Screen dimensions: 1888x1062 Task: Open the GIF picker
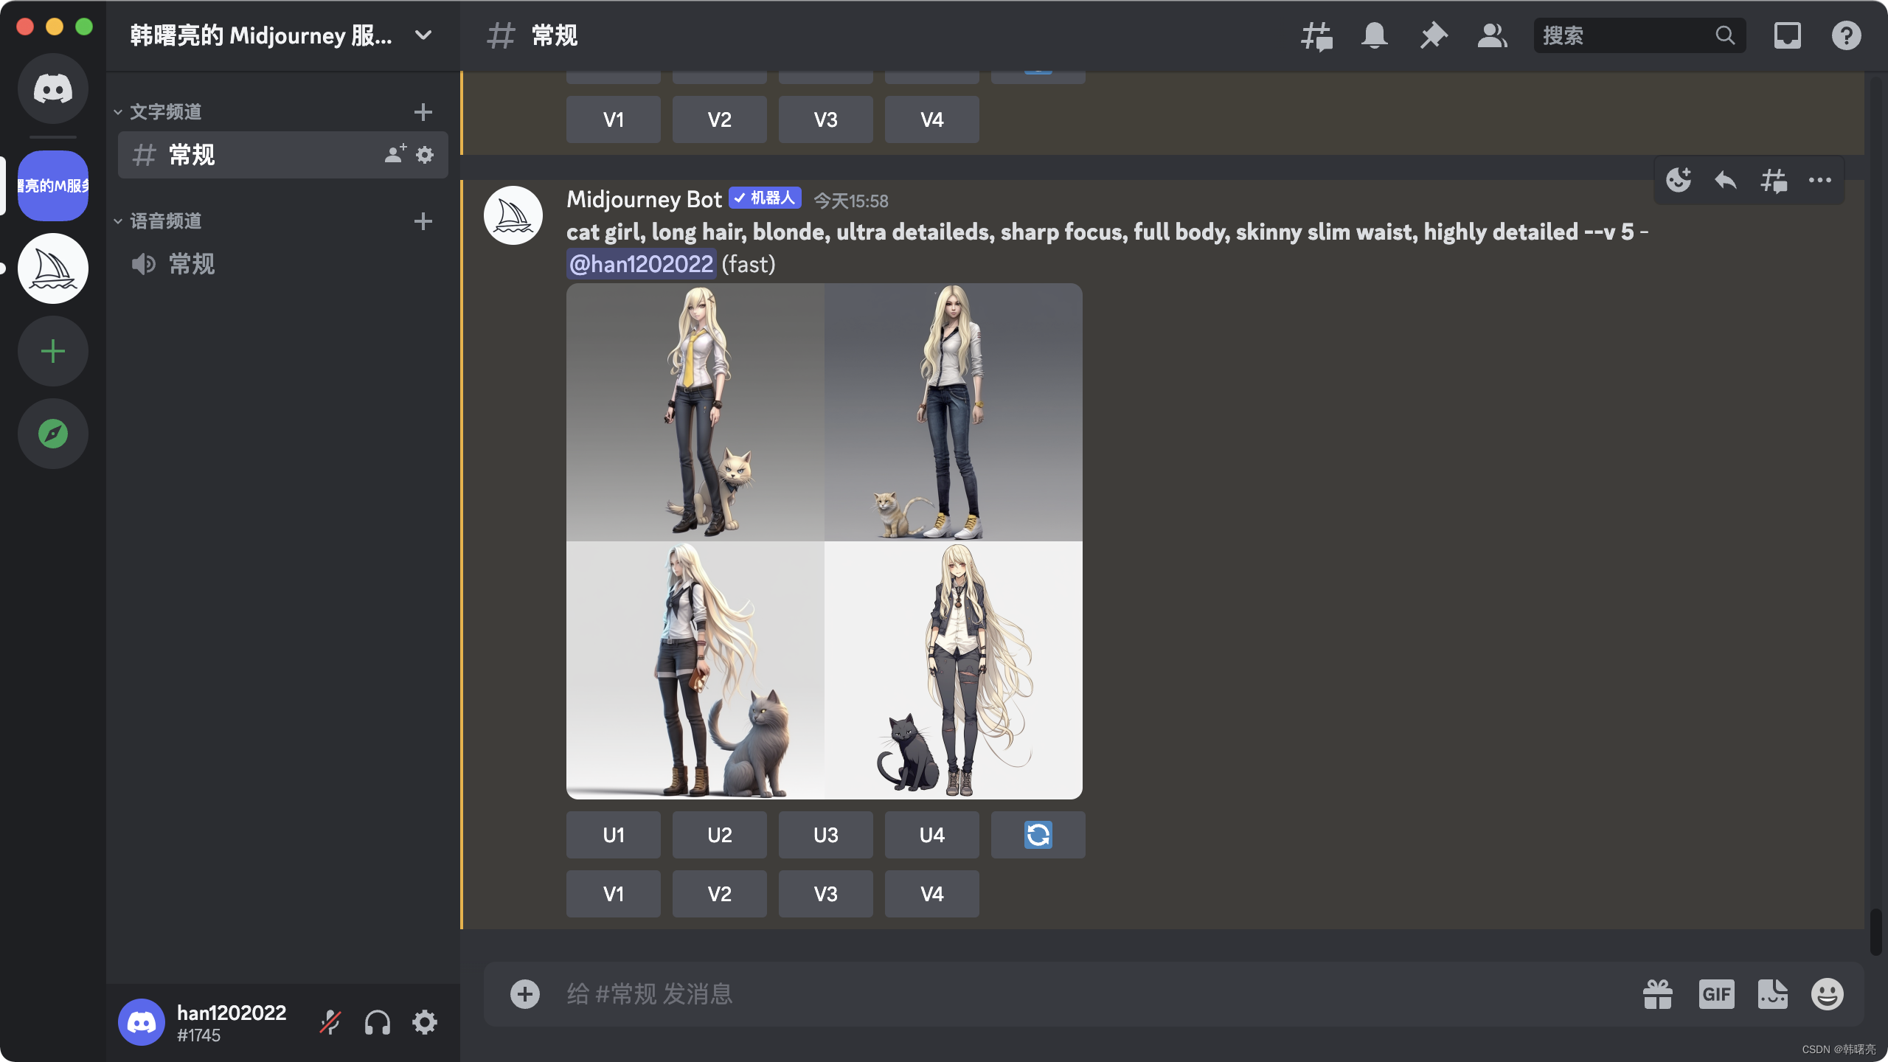(x=1716, y=994)
